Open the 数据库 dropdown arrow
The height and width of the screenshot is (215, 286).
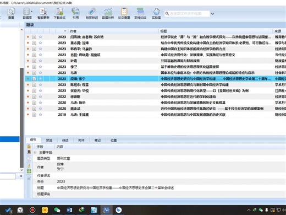pos(31,12)
